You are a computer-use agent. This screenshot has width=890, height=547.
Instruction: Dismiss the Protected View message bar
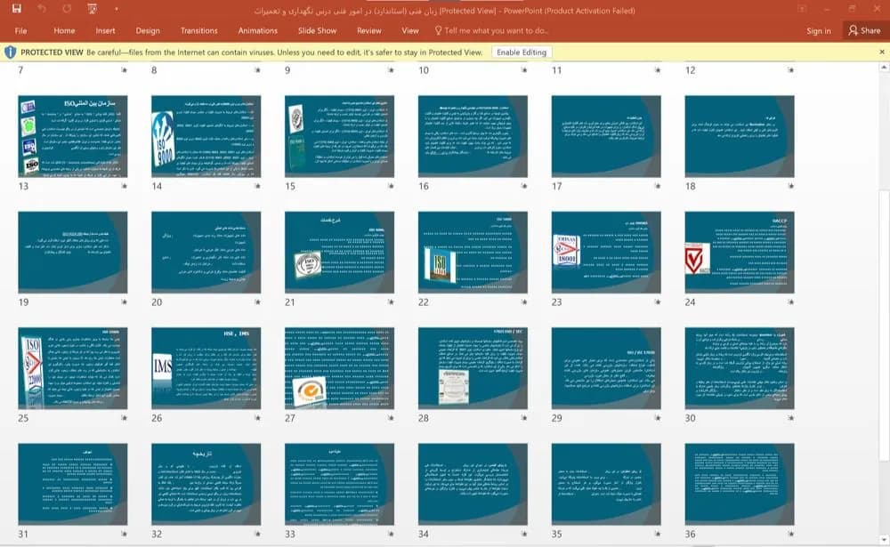coord(881,52)
